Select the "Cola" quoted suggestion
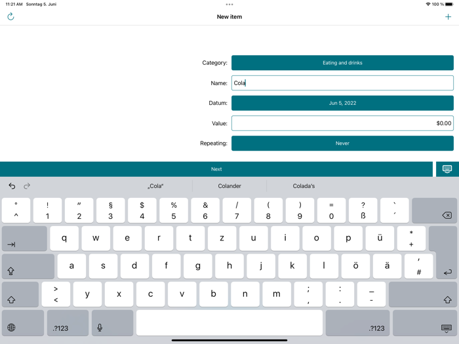 [155, 186]
